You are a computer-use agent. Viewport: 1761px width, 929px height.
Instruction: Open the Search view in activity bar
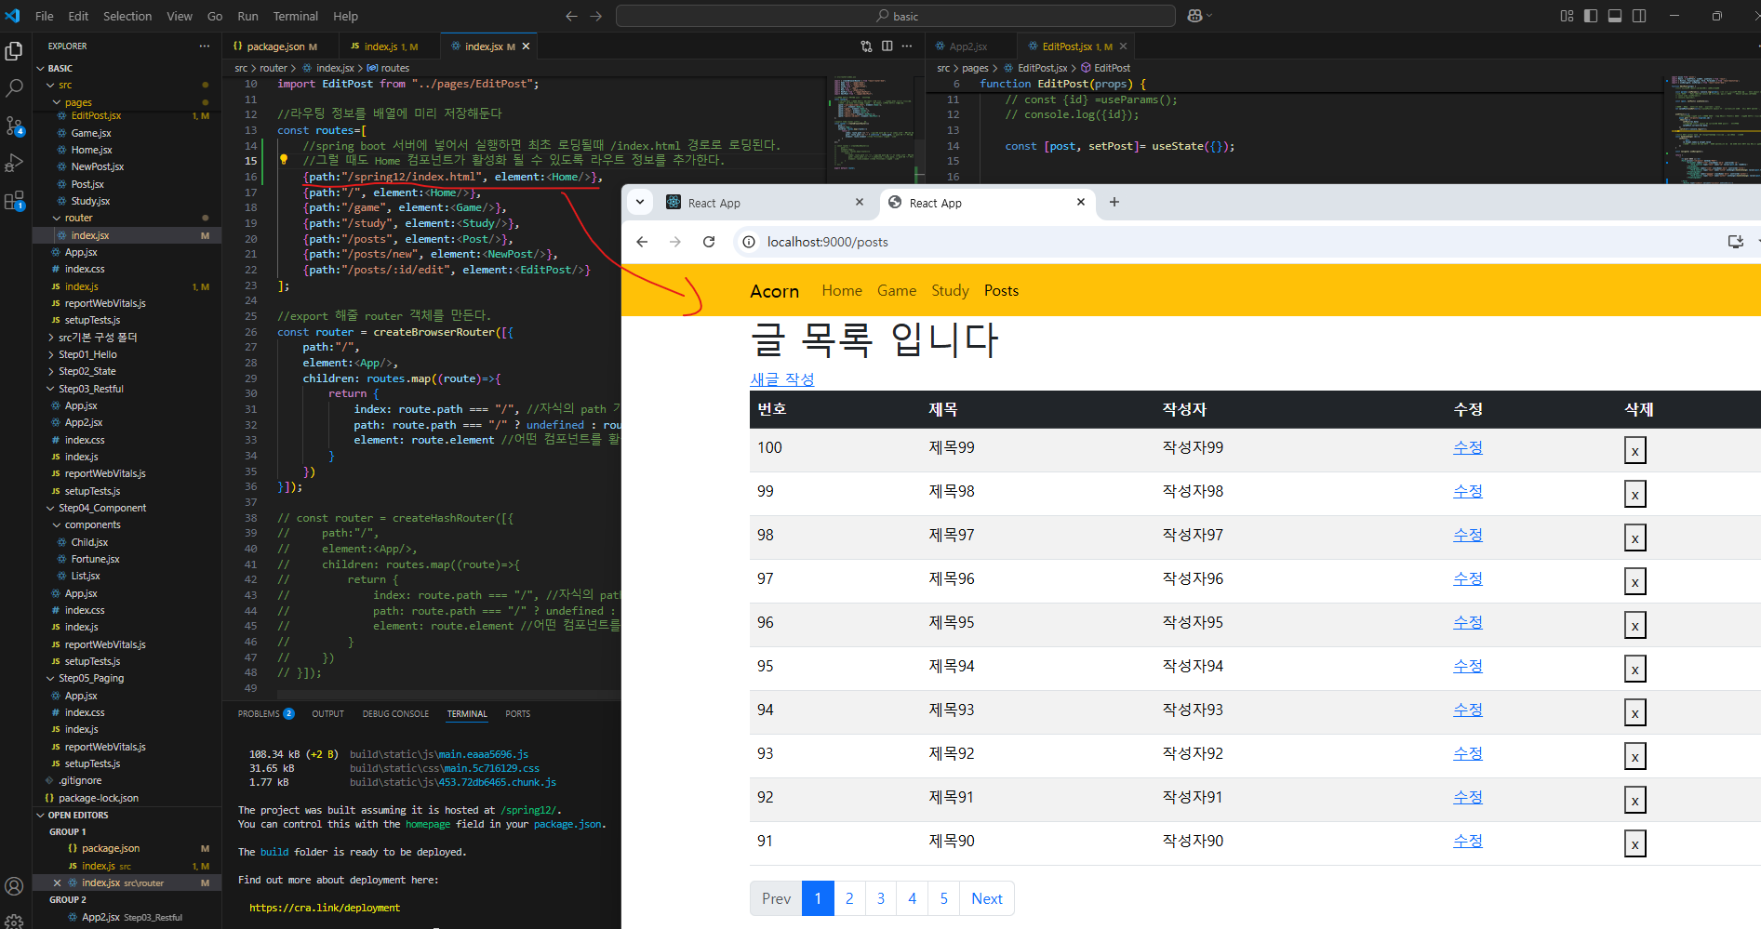pos(14,88)
